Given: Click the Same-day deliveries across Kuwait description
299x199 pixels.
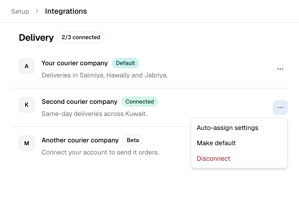Looking at the screenshot, I should [x=94, y=114].
